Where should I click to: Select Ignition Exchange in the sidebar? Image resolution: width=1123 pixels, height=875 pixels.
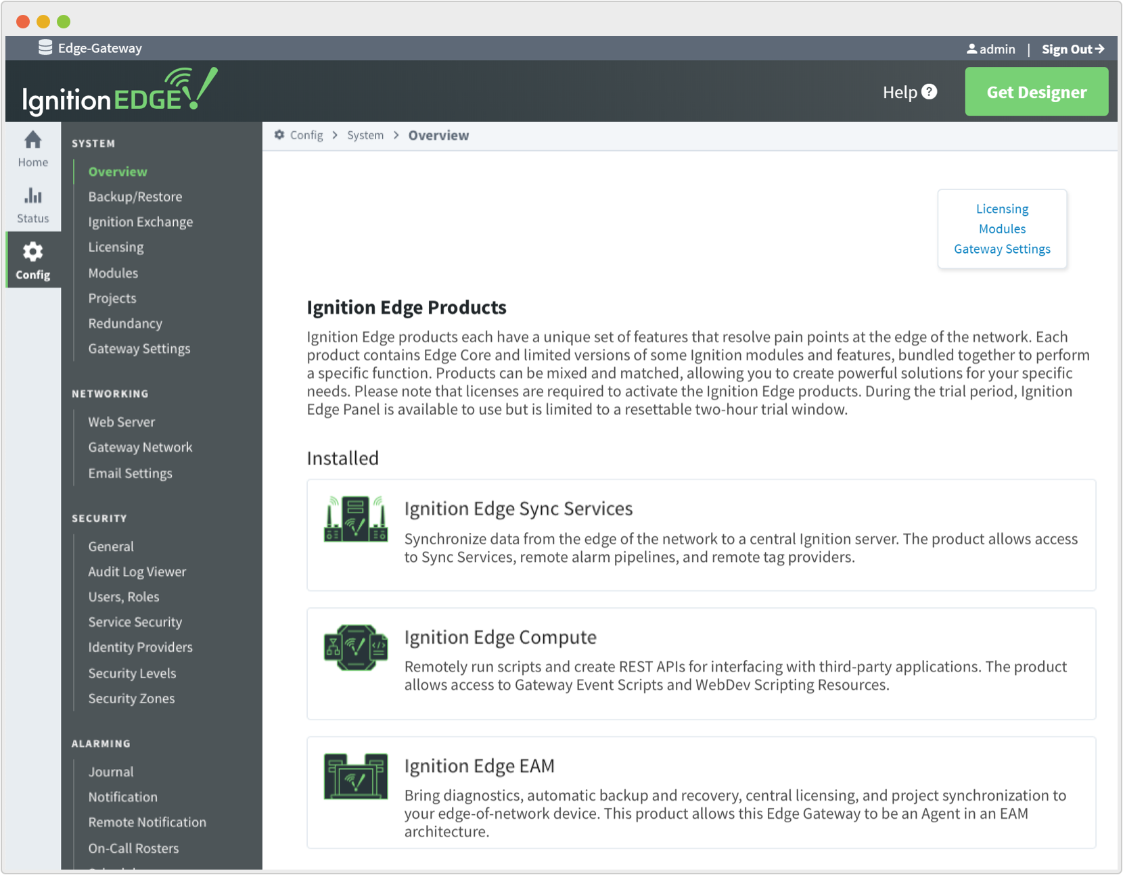141,222
